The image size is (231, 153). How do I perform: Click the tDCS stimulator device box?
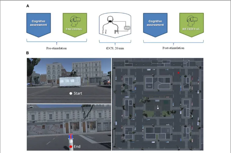pos(127,28)
